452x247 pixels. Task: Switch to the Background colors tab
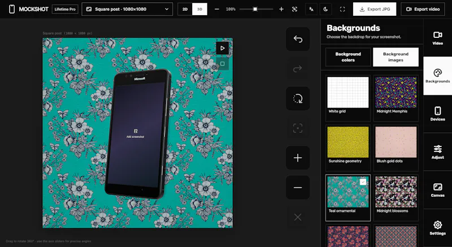348,57
